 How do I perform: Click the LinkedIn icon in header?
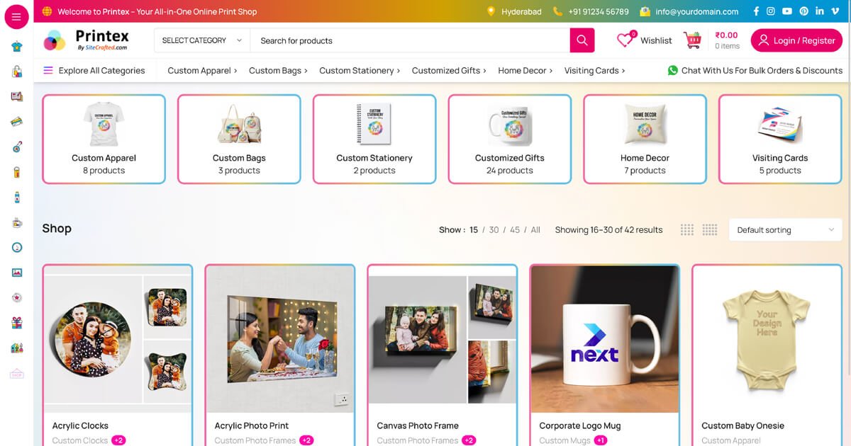pos(820,11)
